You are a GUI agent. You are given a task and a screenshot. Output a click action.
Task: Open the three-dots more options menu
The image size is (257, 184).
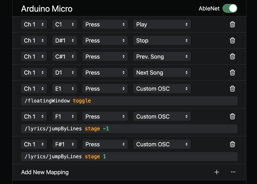[233, 172]
